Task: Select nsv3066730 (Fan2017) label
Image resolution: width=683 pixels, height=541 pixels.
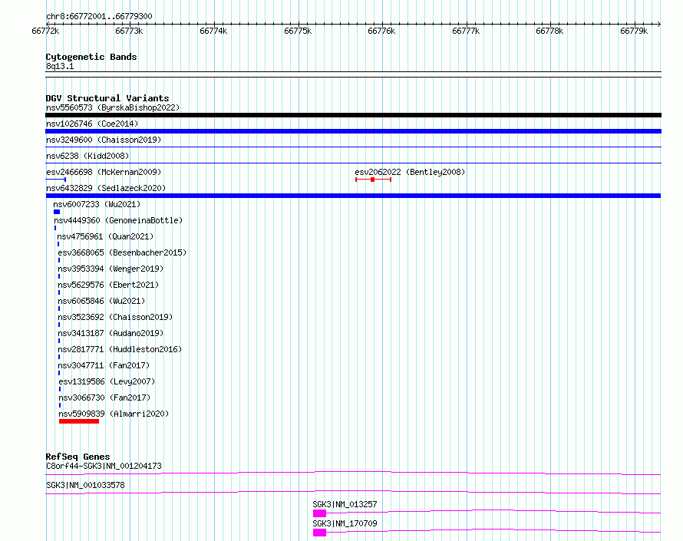Action: coord(104,398)
